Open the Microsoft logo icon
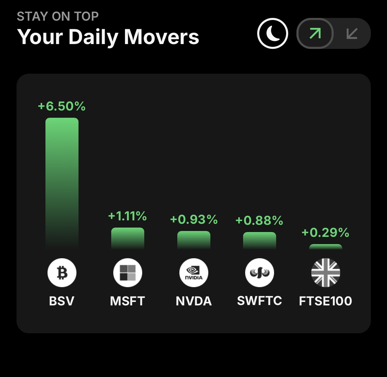The image size is (387, 377). click(128, 273)
